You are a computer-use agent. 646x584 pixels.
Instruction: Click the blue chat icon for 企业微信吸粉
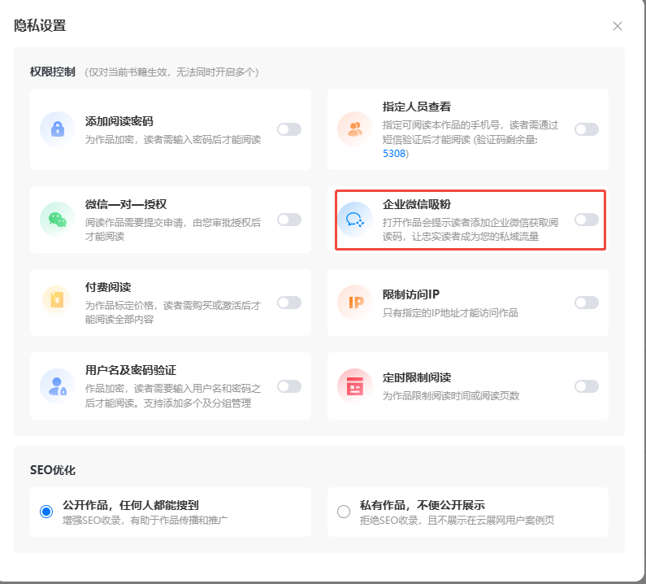pos(354,220)
